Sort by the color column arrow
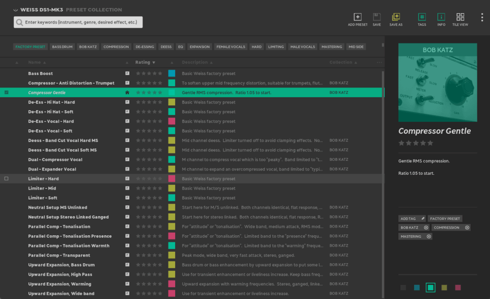This screenshot has height=299, width=490. pos(172,63)
